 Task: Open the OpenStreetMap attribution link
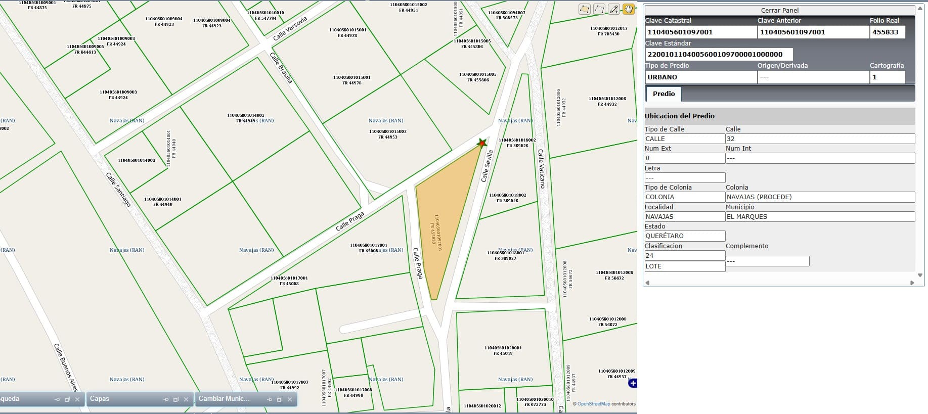(593, 404)
